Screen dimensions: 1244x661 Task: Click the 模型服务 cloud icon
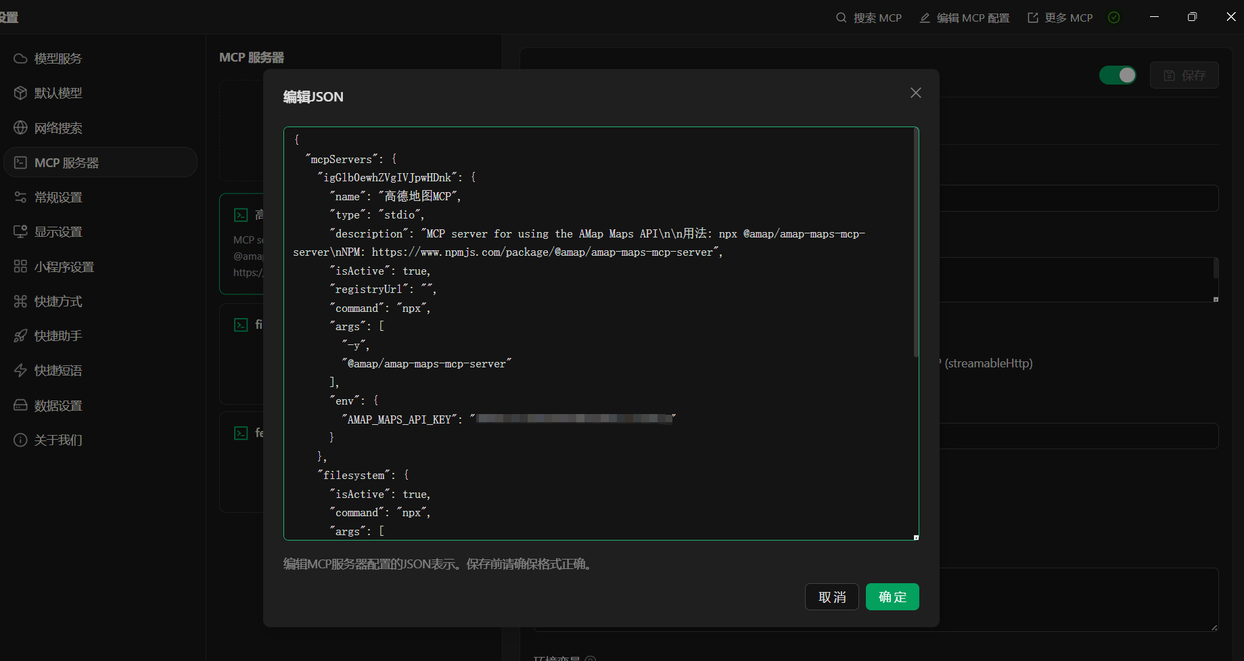pyautogui.click(x=20, y=59)
